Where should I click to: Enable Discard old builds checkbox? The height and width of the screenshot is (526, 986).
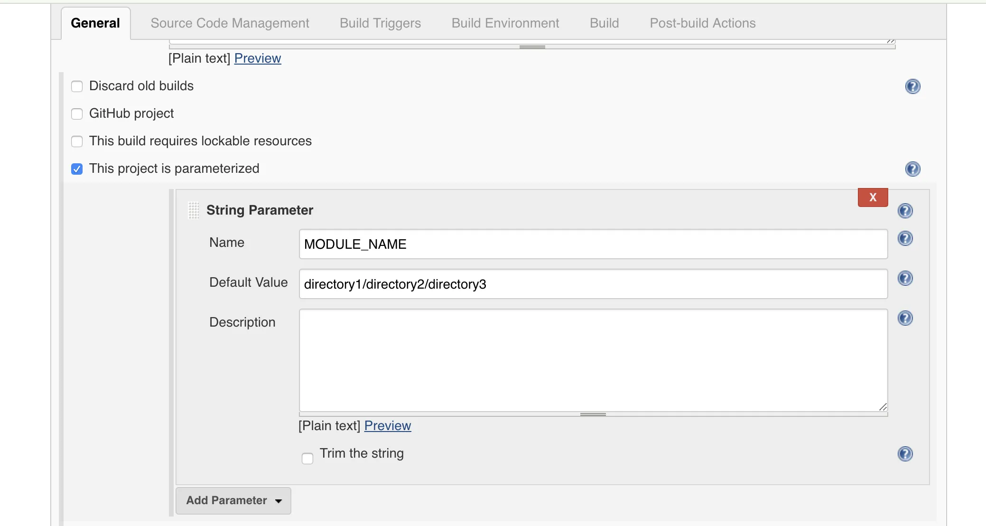pyautogui.click(x=77, y=86)
